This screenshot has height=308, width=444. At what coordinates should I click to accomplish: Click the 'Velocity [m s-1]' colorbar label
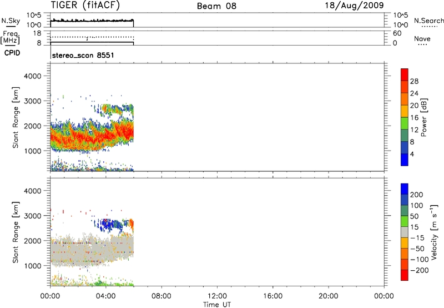(x=434, y=232)
